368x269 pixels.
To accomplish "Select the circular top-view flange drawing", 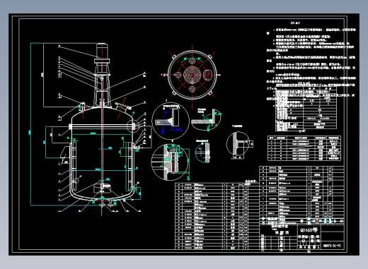I will coord(192,75).
